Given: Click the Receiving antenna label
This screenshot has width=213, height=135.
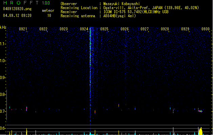Looking at the screenshot, I should point(78,16).
